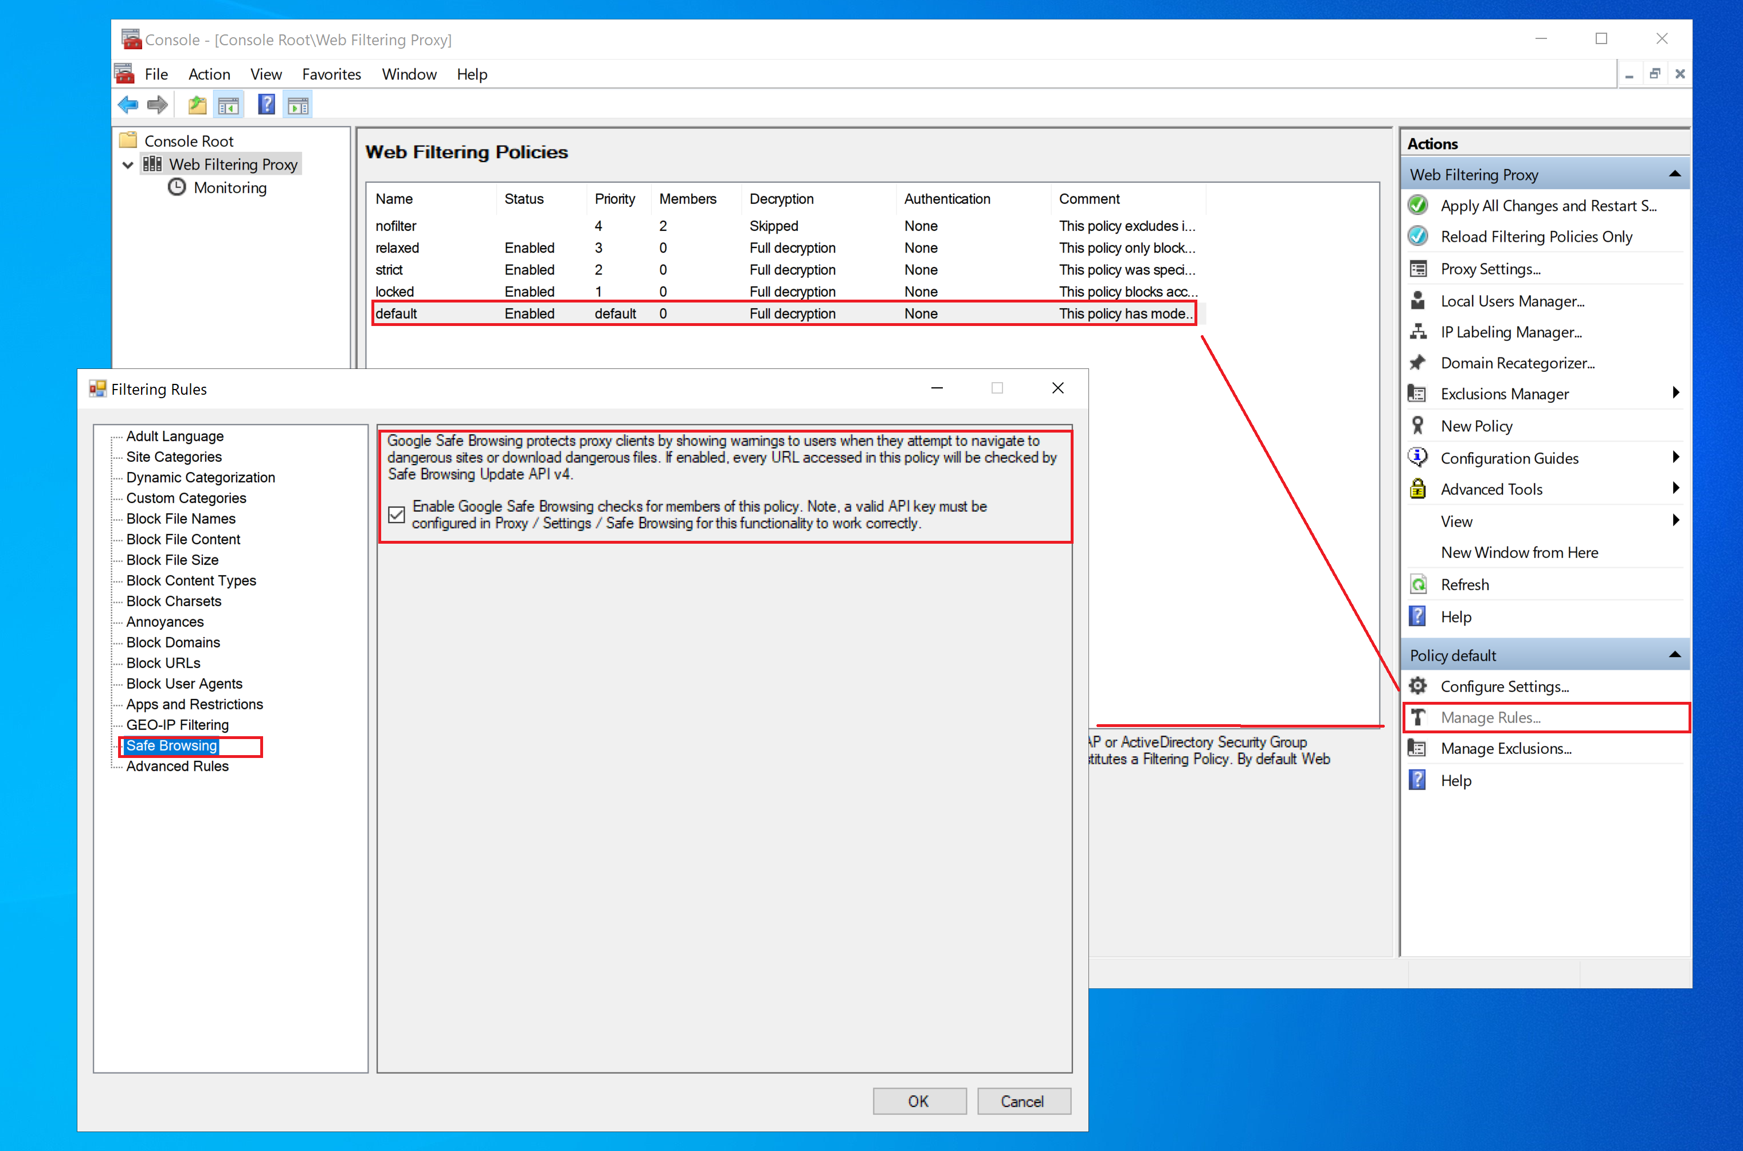1743x1151 pixels.
Task: Click OK in Filtering Rules dialog
Action: [x=919, y=1101]
